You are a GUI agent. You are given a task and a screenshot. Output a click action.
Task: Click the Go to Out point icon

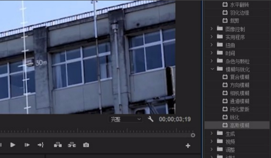[x=41, y=145]
